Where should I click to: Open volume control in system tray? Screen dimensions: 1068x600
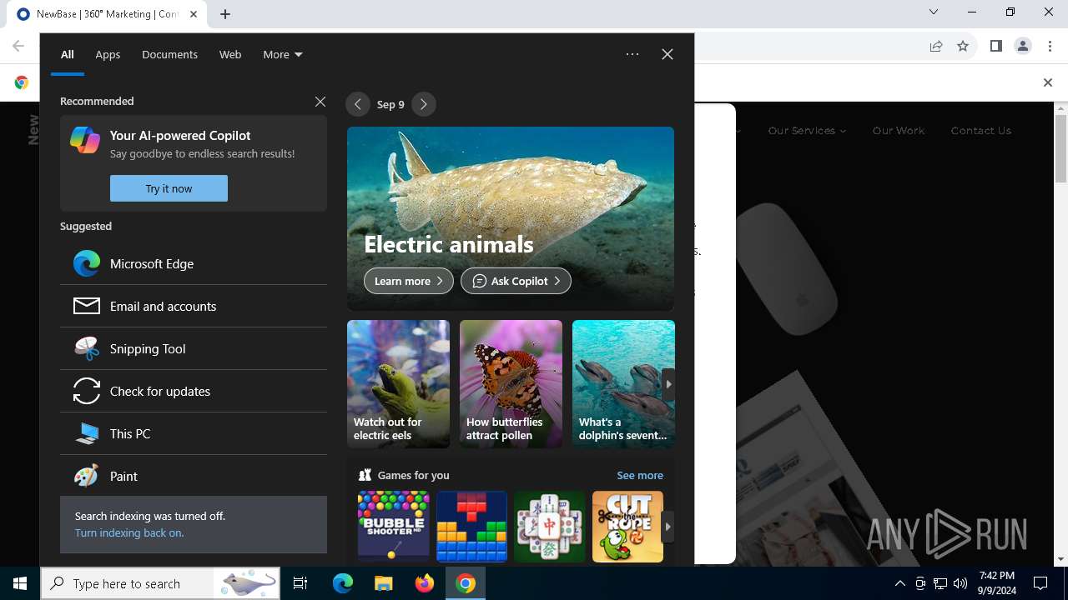coord(960,583)
